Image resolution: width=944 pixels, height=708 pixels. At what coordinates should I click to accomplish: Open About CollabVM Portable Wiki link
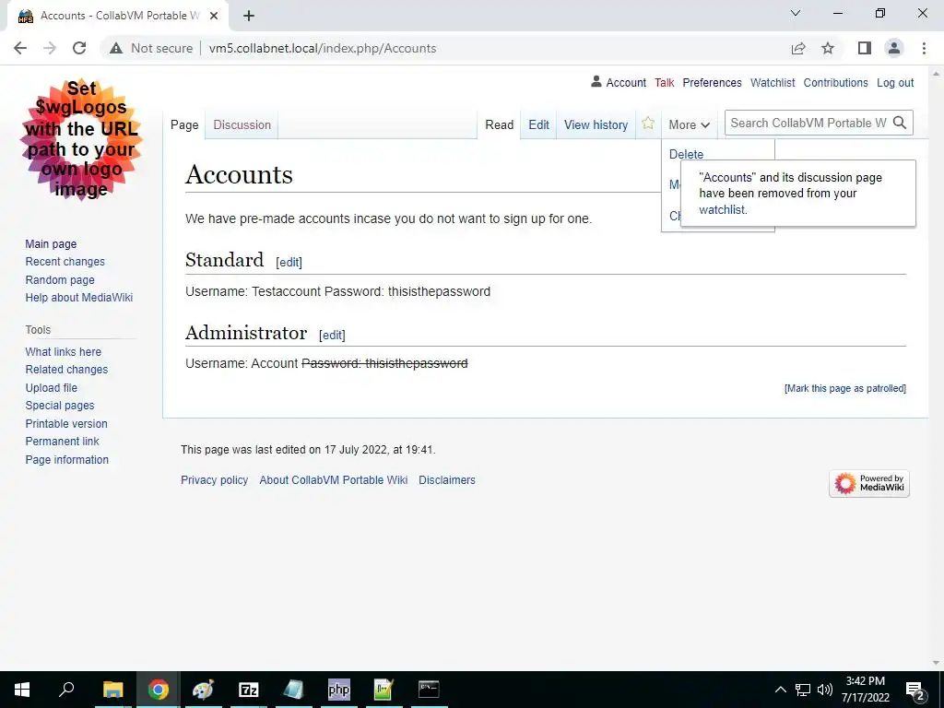(x=334, y=479)
